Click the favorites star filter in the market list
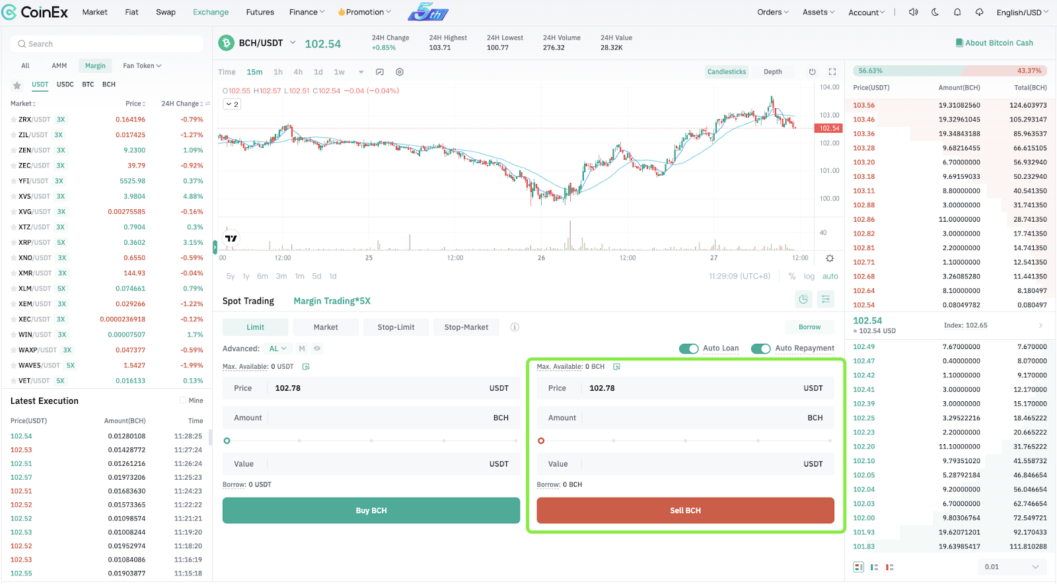 [x=17, y=85]
